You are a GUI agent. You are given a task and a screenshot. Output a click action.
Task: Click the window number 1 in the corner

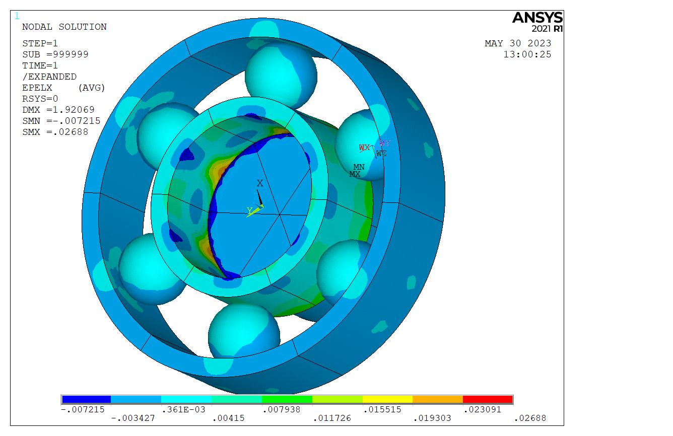[17, 16]
